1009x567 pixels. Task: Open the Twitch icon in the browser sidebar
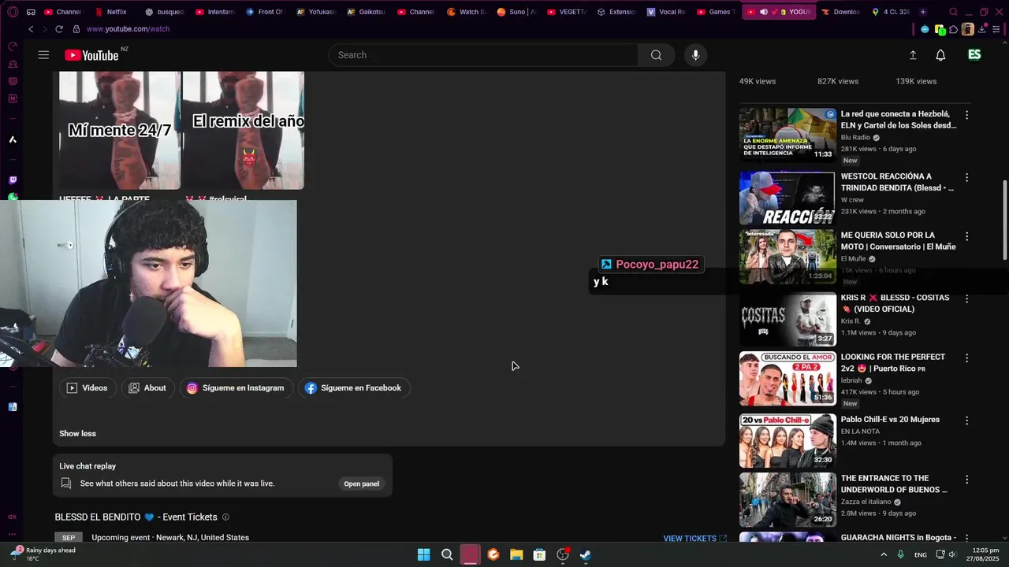pos(13,180)
